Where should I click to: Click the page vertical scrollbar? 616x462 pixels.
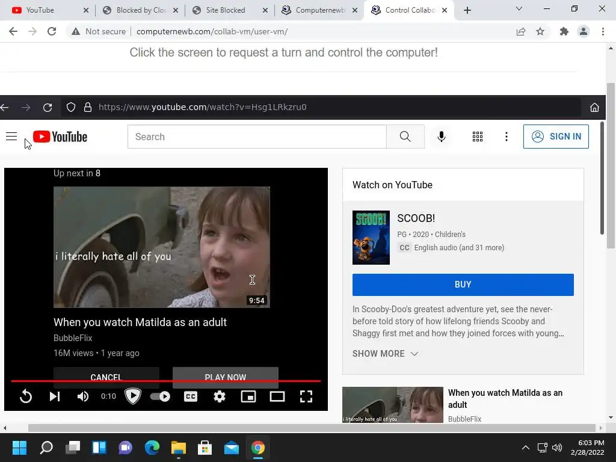[x=611, y=165]
